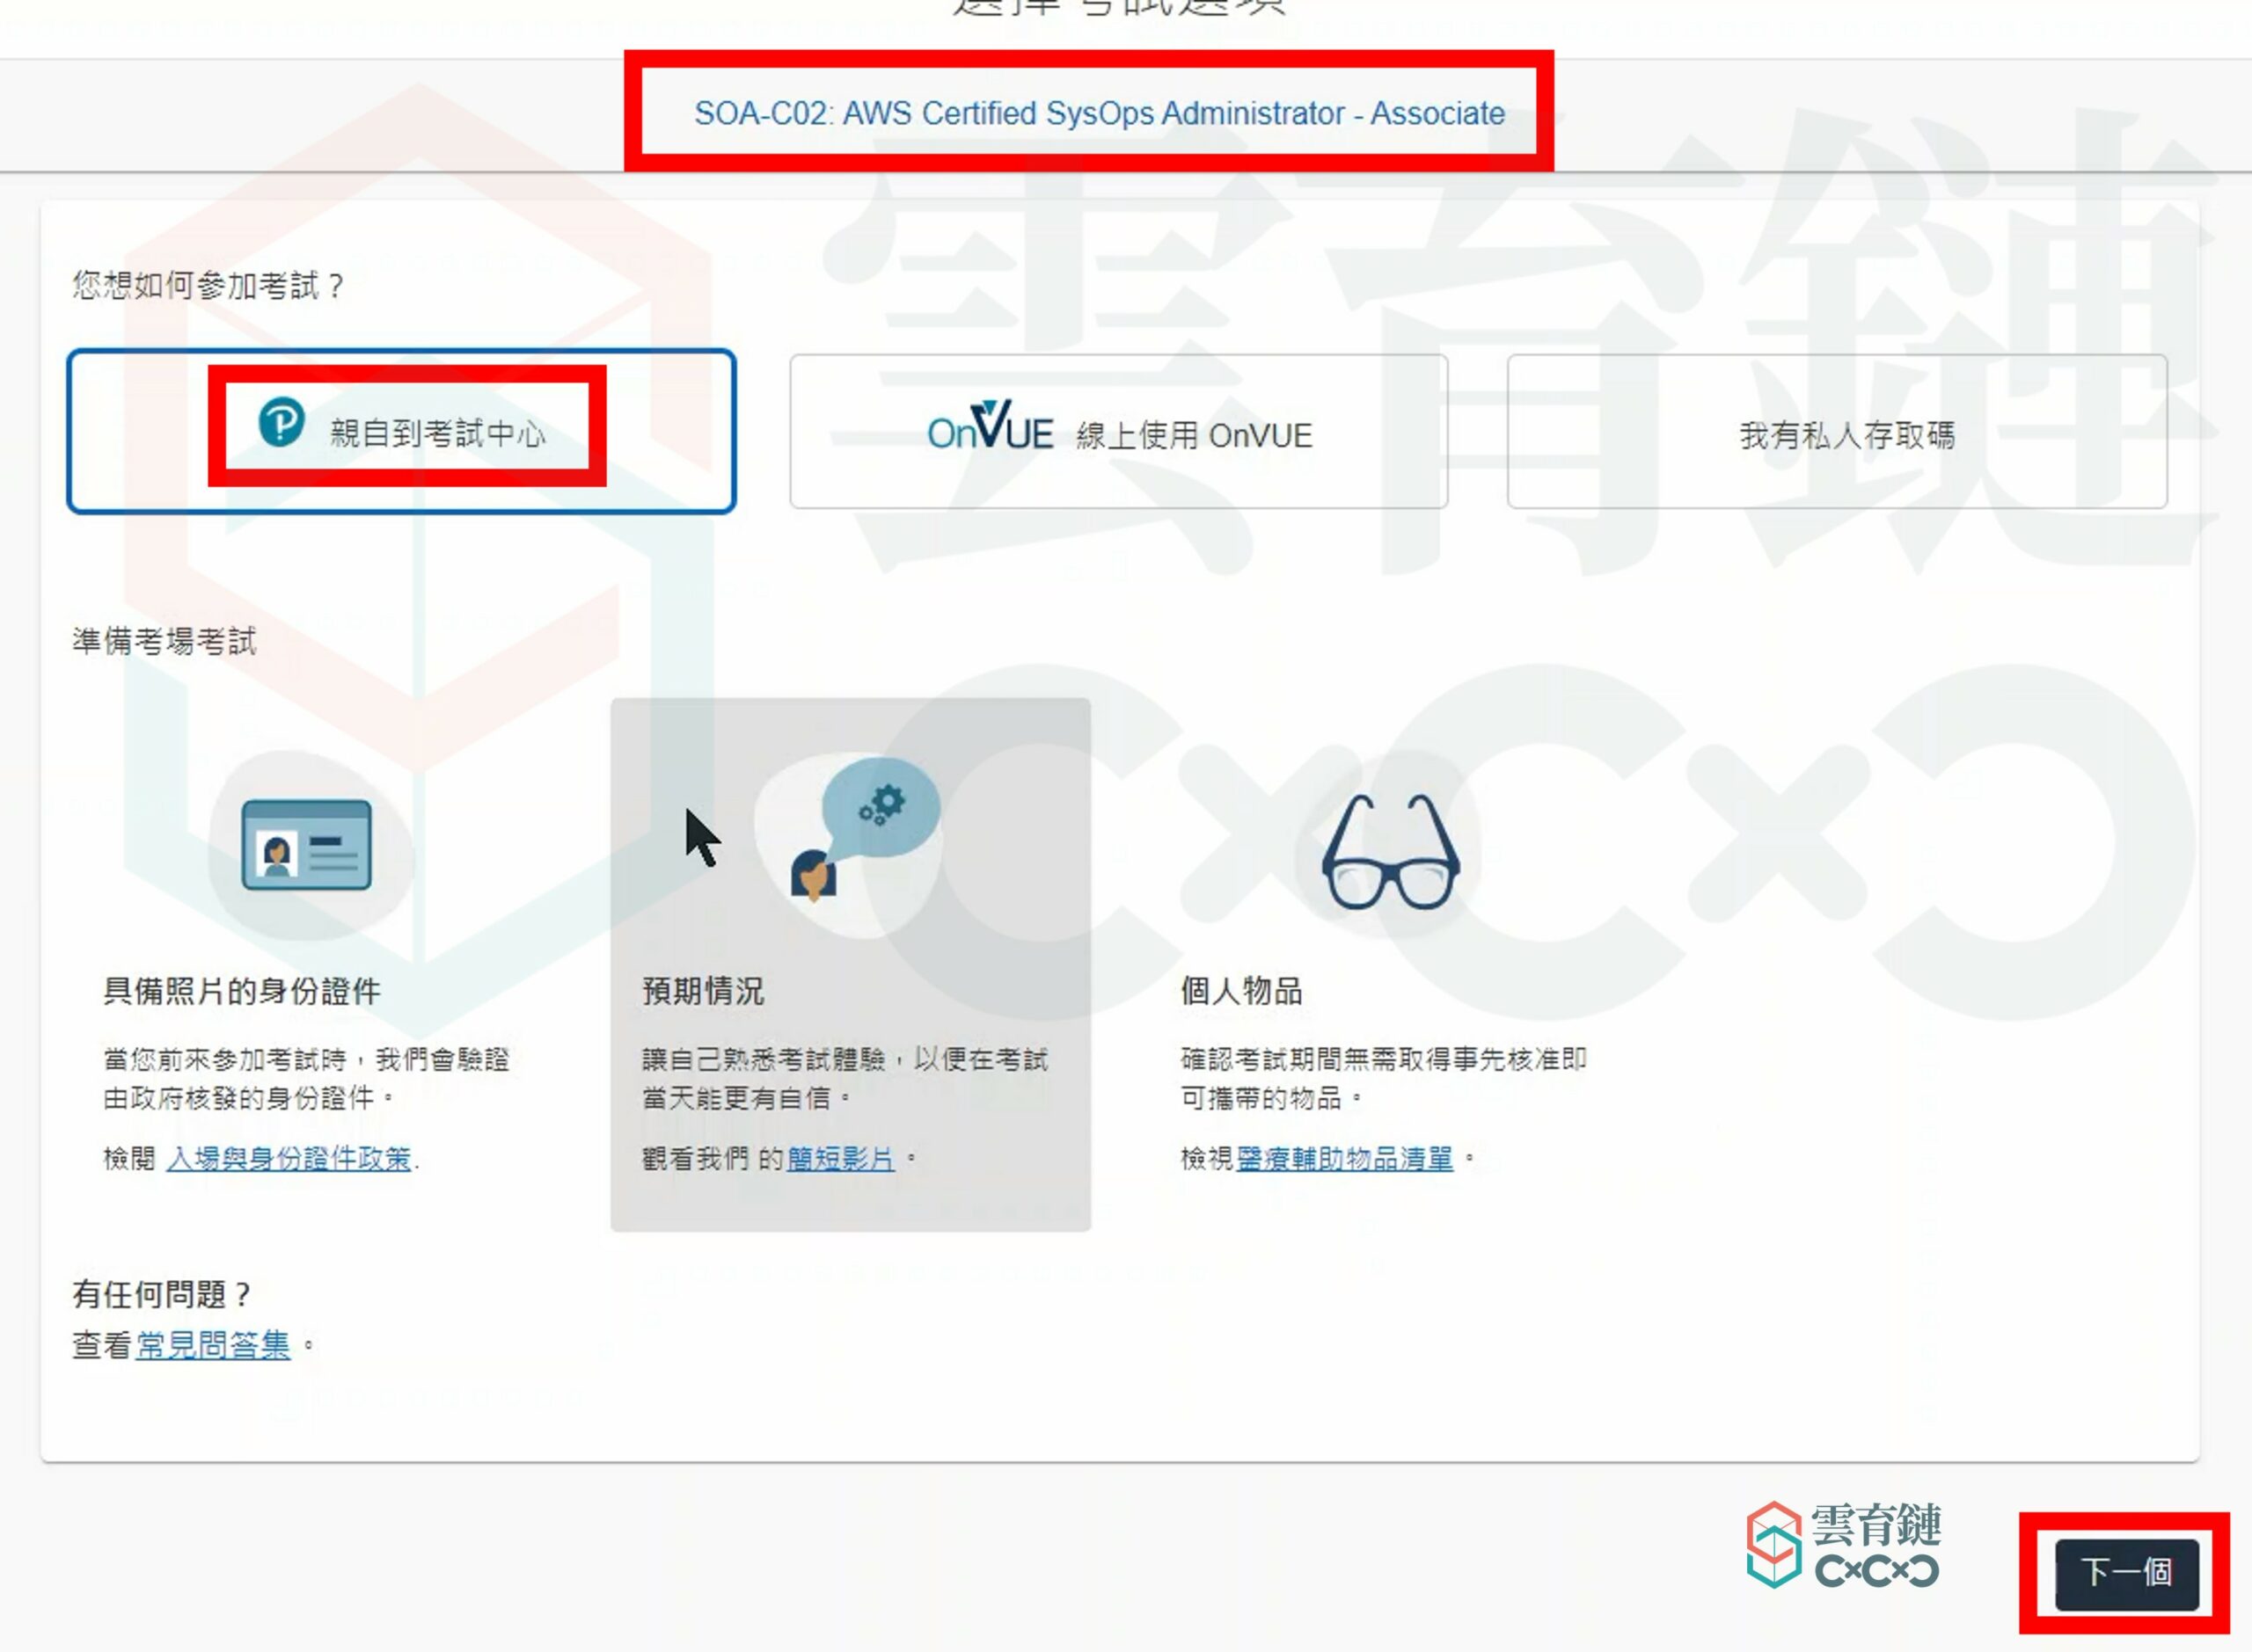Click the 下一個 next button
The image size is (2252, 1652).
pos(2126,1573)
